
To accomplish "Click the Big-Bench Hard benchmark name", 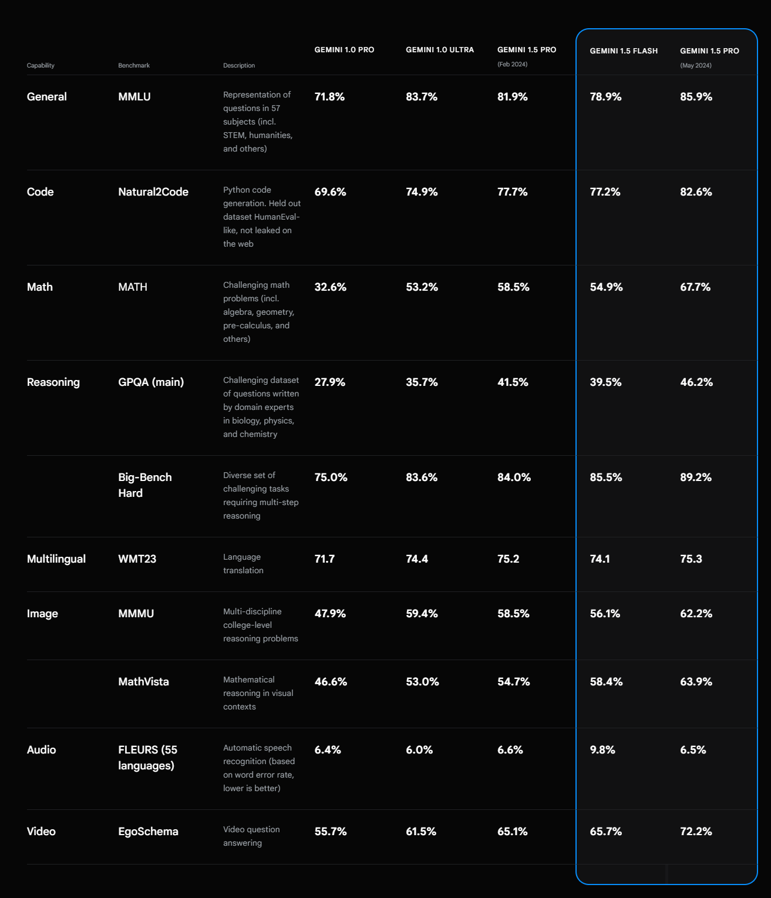I will coord(145,485).
